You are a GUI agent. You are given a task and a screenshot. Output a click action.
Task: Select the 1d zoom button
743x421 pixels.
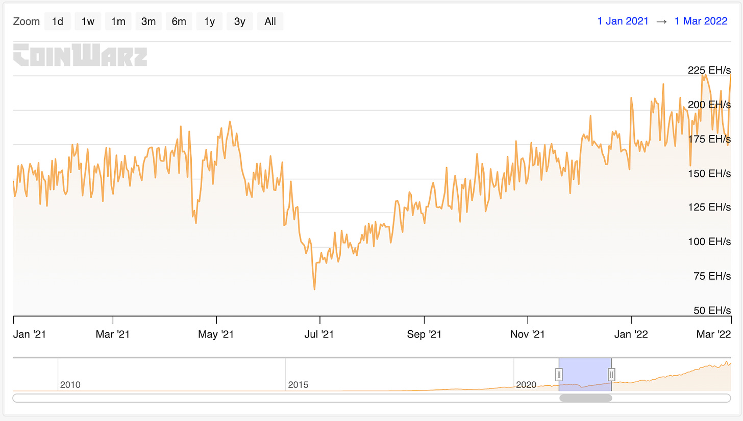coord(58,21)
